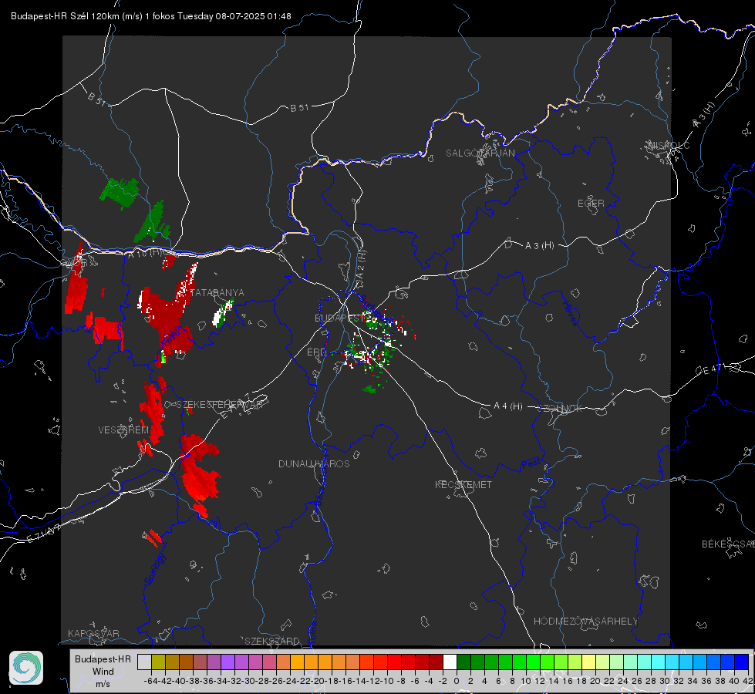755x694 pixels.
Task: Click the KECSKEMET city label
Action: click(463, 484)
